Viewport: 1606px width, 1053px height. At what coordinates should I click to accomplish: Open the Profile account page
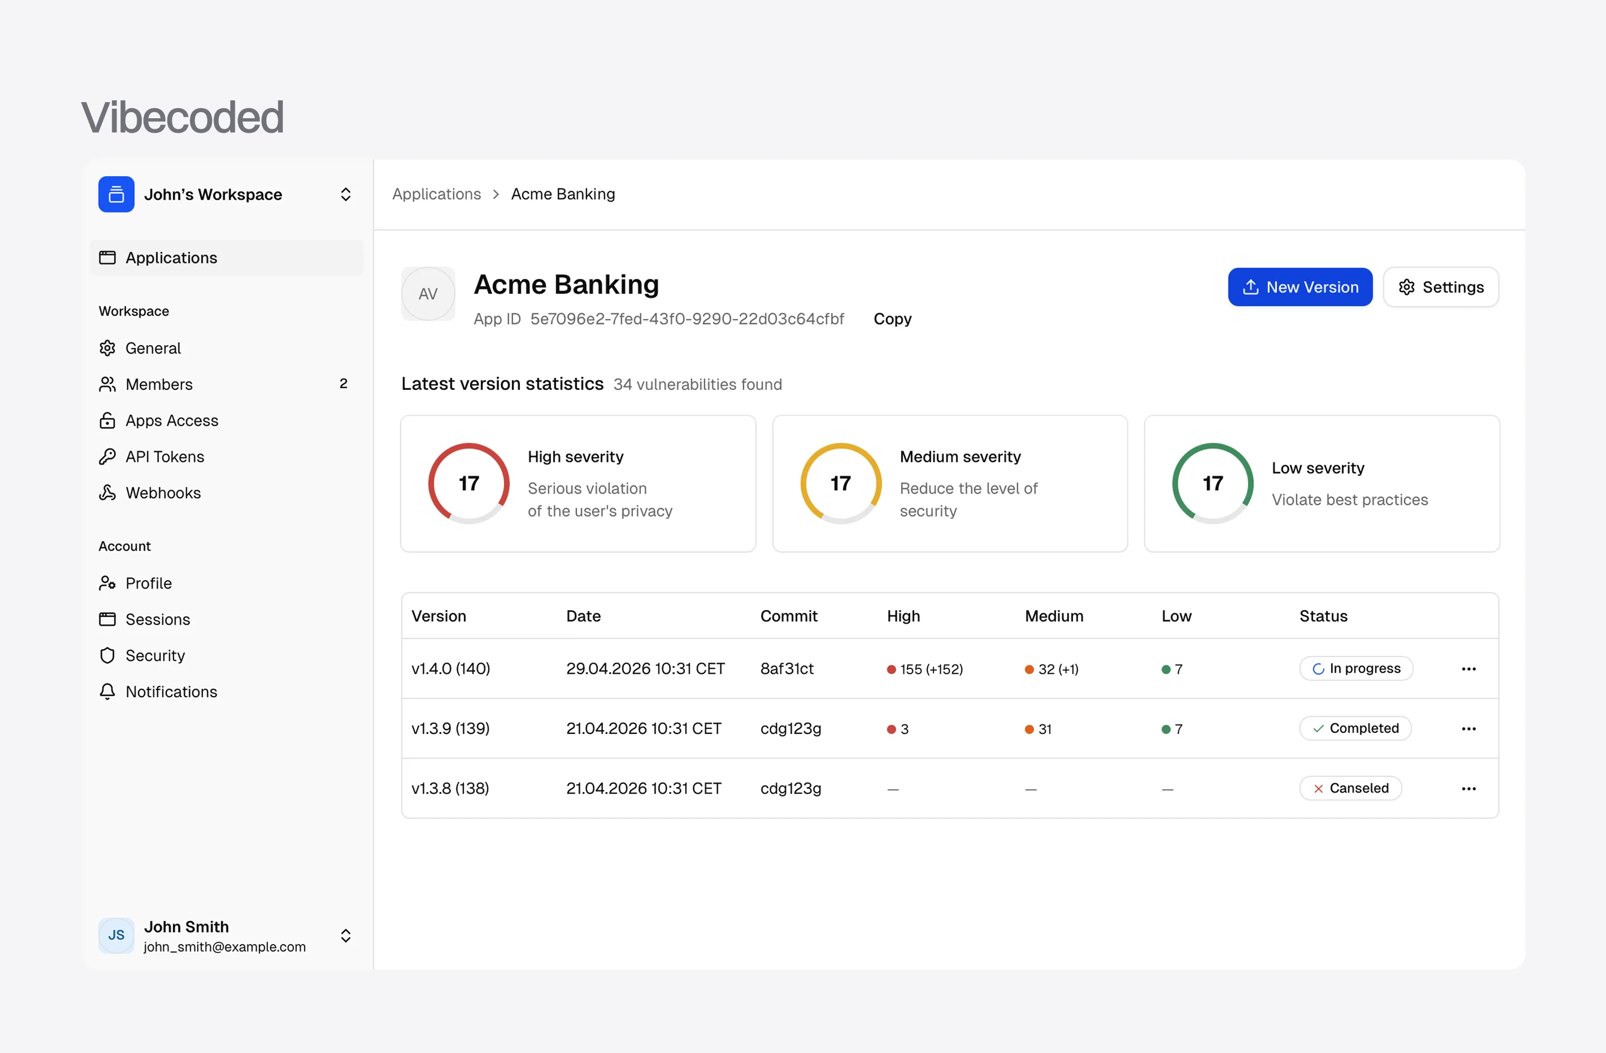pyautogui.click(x=226, y=583)
